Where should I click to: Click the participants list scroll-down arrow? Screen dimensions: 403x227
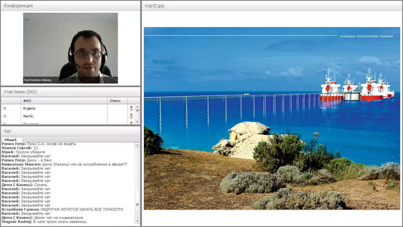click(x=137, y=122)
